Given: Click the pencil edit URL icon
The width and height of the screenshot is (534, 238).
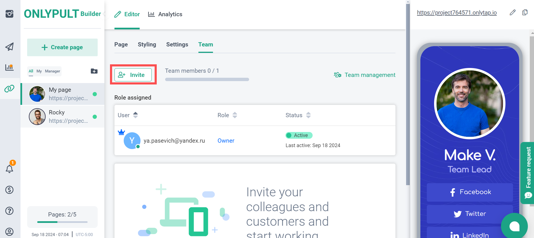Looking at the screenshot, I should click(x=512, y=13).
